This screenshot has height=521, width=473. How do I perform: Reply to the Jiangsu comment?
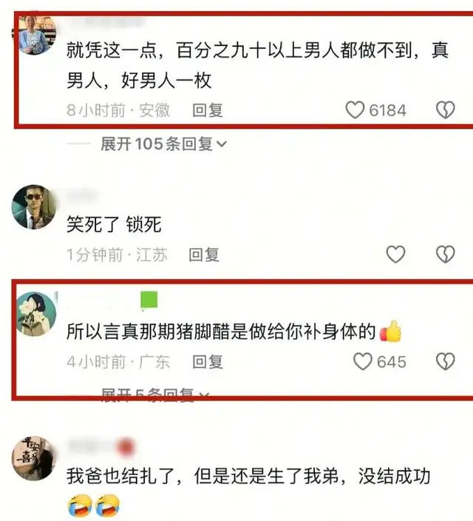pyautogui.click(x=204, y=255)
